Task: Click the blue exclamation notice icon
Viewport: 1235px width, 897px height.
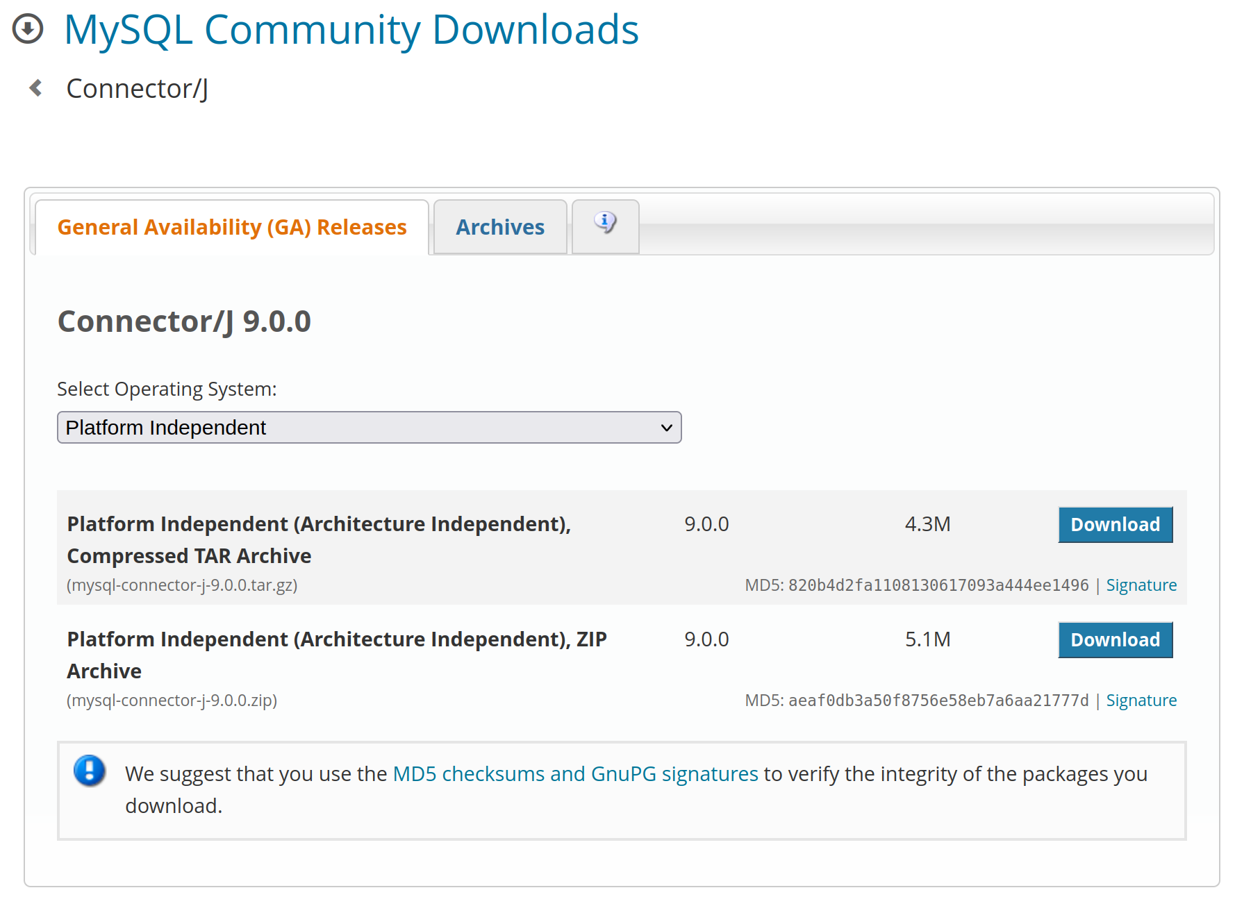Action: (x=90, y=771)
